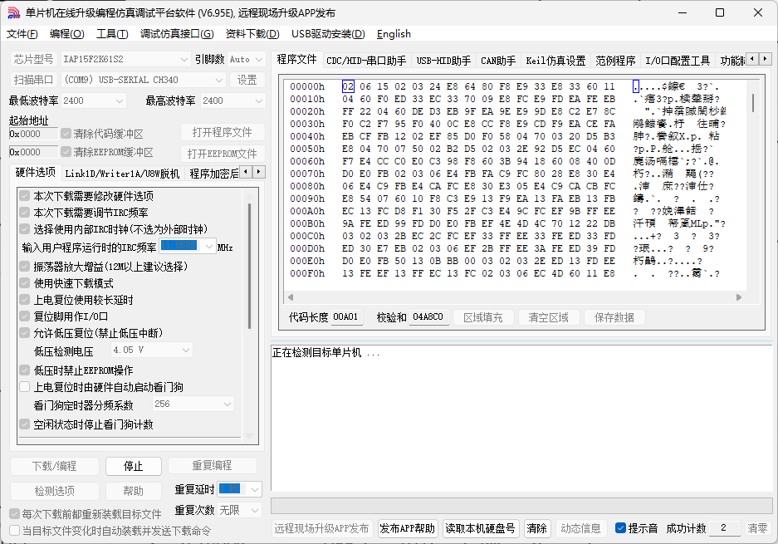
Task: Click hex view vertical scrollbar thumb
Action: pos(753,103)
